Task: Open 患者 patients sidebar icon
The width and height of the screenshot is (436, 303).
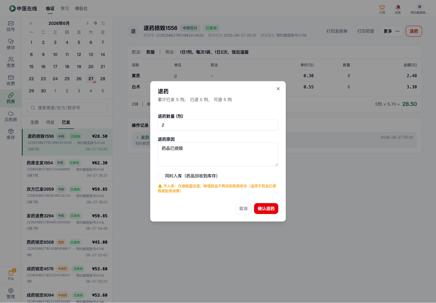Action: pyautogui.click(x=11, y=62)
